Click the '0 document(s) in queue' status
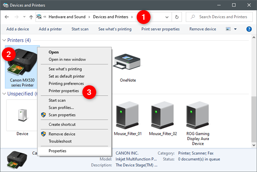The width and height of the screenshot is (257, 172). [x=199, y=159]
